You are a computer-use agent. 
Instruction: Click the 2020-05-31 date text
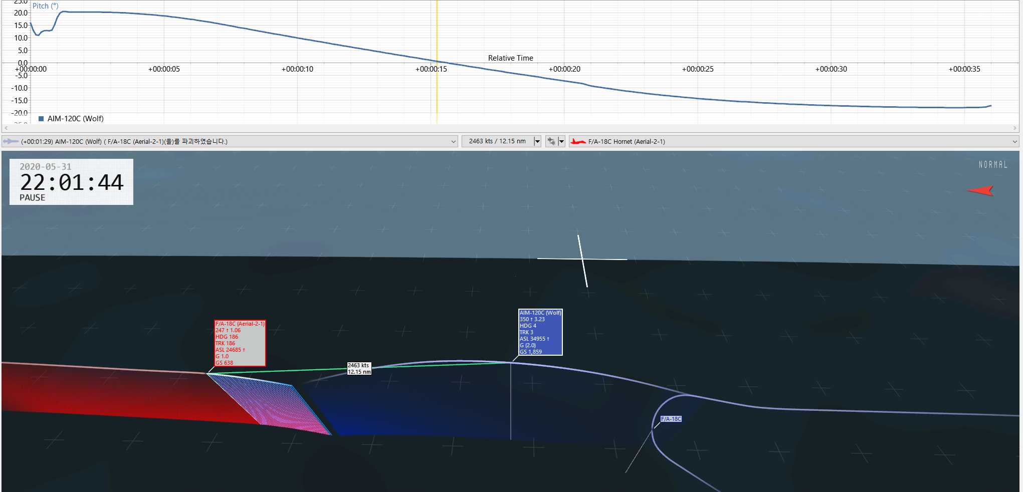[x=46, y=166]
